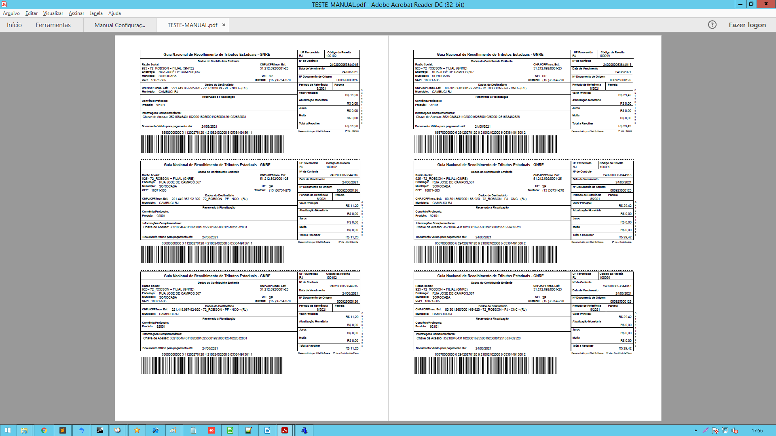Open the blue magic wand taskbar icon

click(x=156, y=430)
